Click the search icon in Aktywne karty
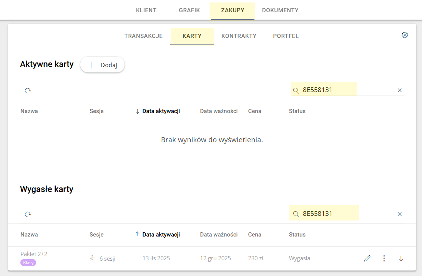This screenshot has width=422, height=276. (x=296, y=90)
